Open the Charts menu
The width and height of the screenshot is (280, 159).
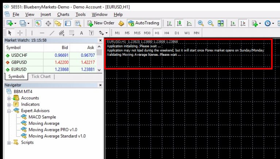63,14
